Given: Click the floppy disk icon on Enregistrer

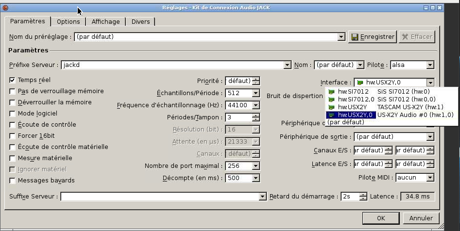Looking at the screenshot, I should tap(355, 37).
